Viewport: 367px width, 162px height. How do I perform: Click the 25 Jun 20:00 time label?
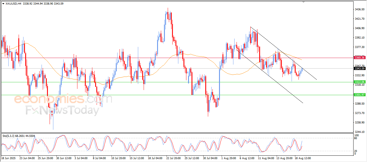[46, 158]
